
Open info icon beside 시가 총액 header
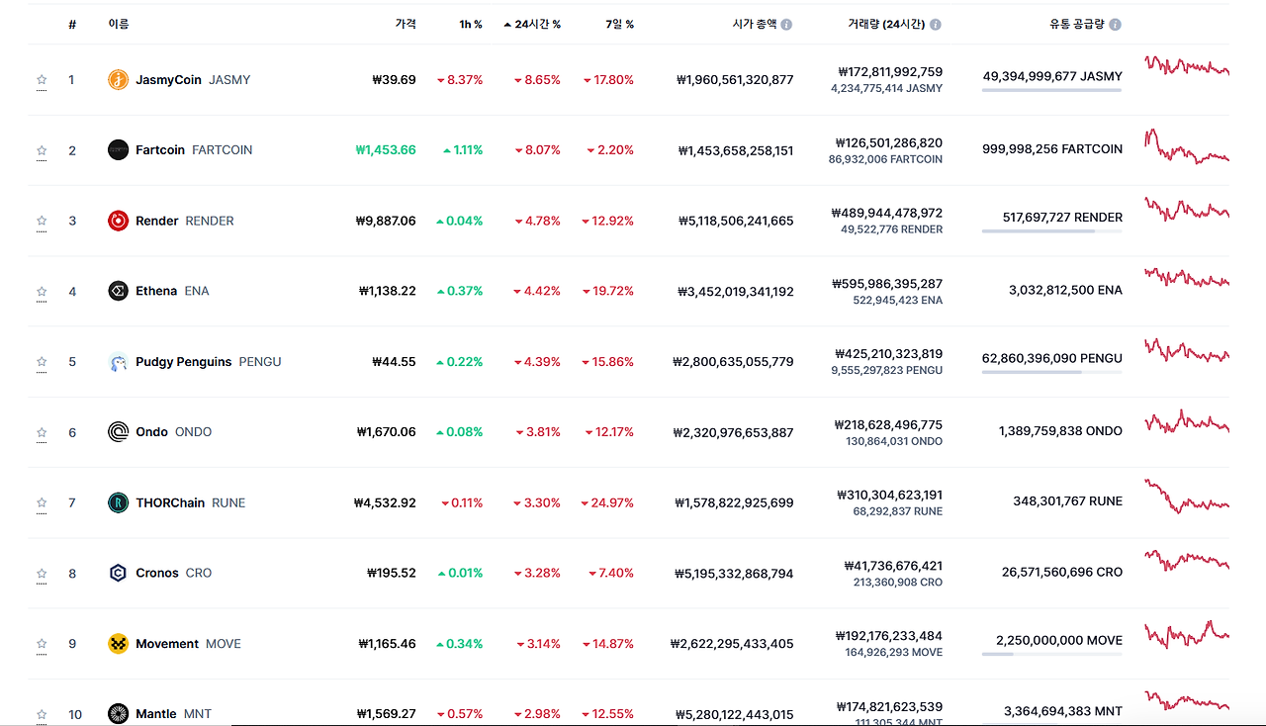[786, 24]
